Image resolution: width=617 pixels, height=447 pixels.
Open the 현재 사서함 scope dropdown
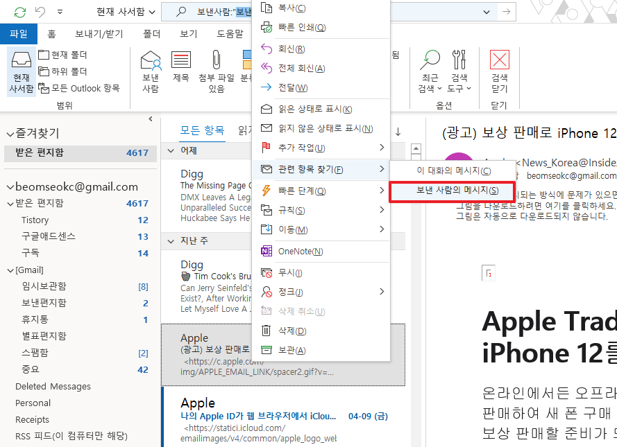[x=126, y=12]
